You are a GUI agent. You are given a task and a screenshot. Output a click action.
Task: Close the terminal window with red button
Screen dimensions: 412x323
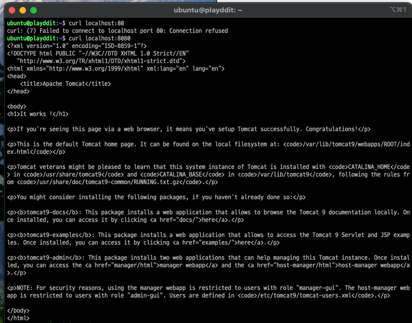12,10
